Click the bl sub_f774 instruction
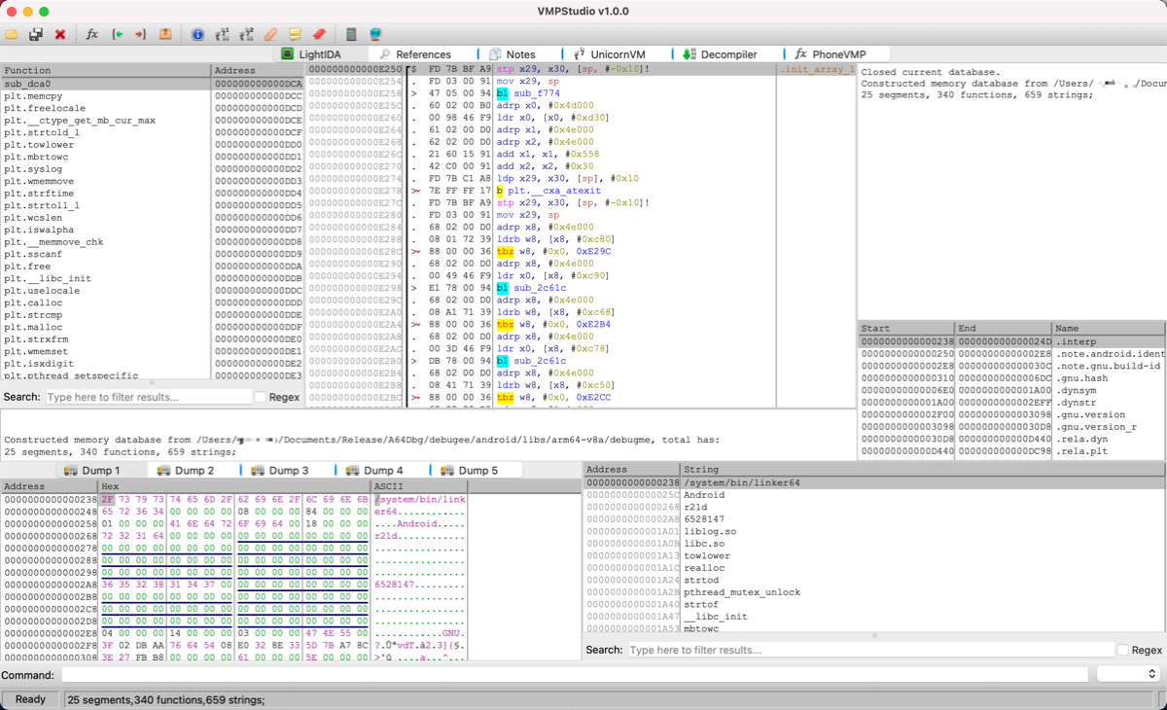 (x=530, y=93)
